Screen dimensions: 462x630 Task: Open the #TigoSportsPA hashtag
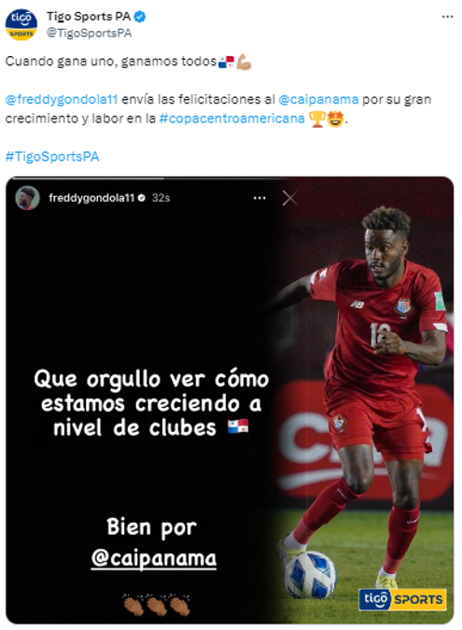pos(52,156)
